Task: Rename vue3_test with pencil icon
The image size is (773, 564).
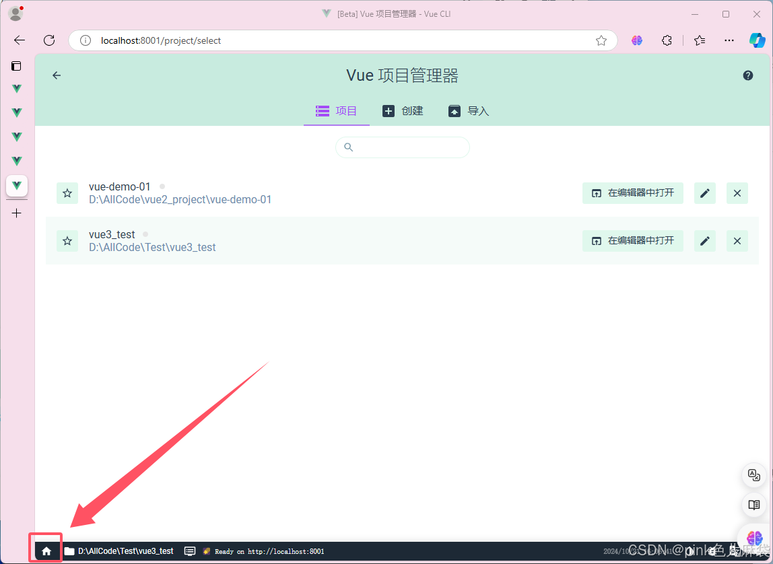Action: click(705, 241)
